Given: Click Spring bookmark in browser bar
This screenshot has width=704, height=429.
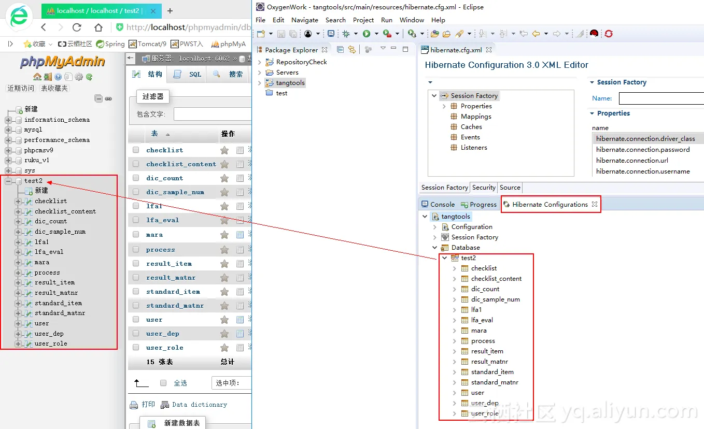Looking at the screenshot, I should (x=110, y=44).
